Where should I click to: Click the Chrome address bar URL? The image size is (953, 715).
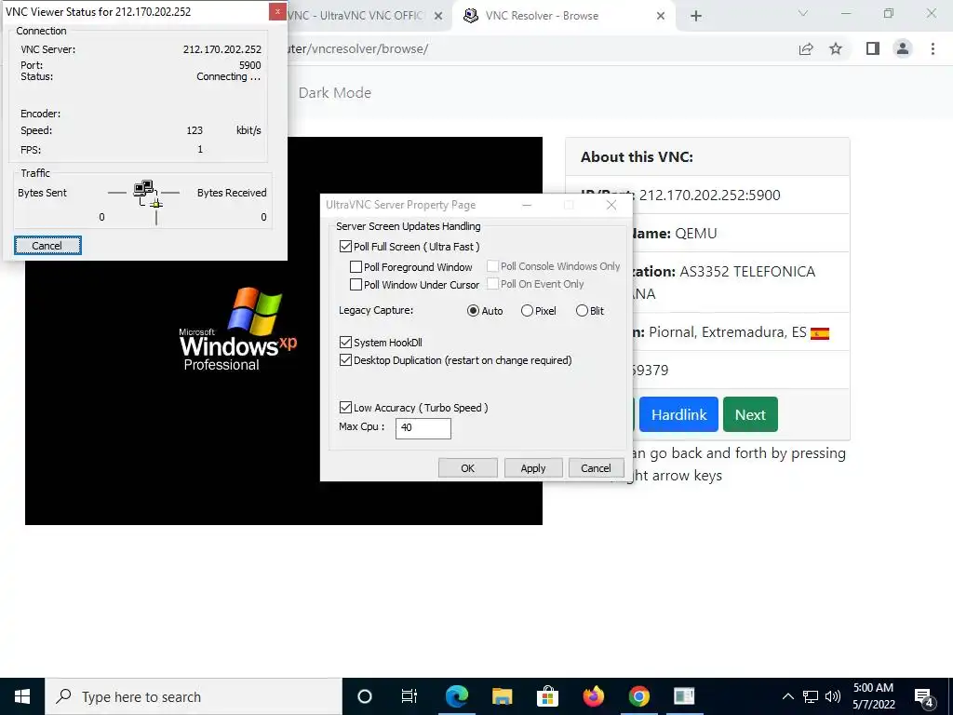[x=358, y=48]
